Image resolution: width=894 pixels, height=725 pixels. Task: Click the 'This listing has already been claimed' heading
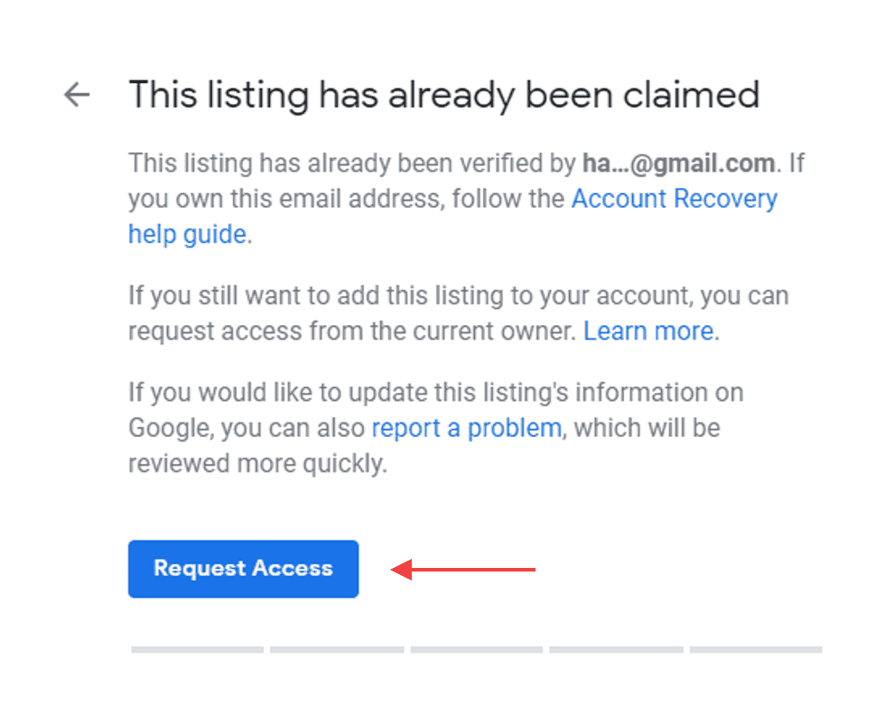click(x=444, y=95)
